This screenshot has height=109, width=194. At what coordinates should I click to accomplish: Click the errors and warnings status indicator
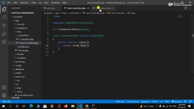point(7,102)
